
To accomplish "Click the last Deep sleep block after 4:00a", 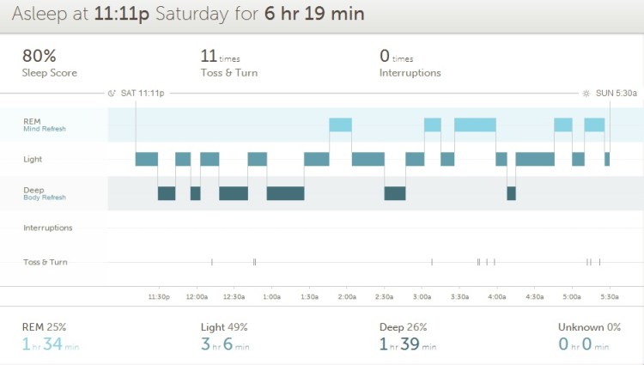I will click(x=511, y=193).
